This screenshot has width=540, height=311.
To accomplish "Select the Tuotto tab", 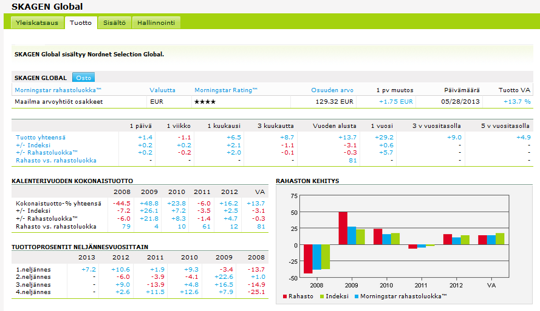I will [81, 22].
